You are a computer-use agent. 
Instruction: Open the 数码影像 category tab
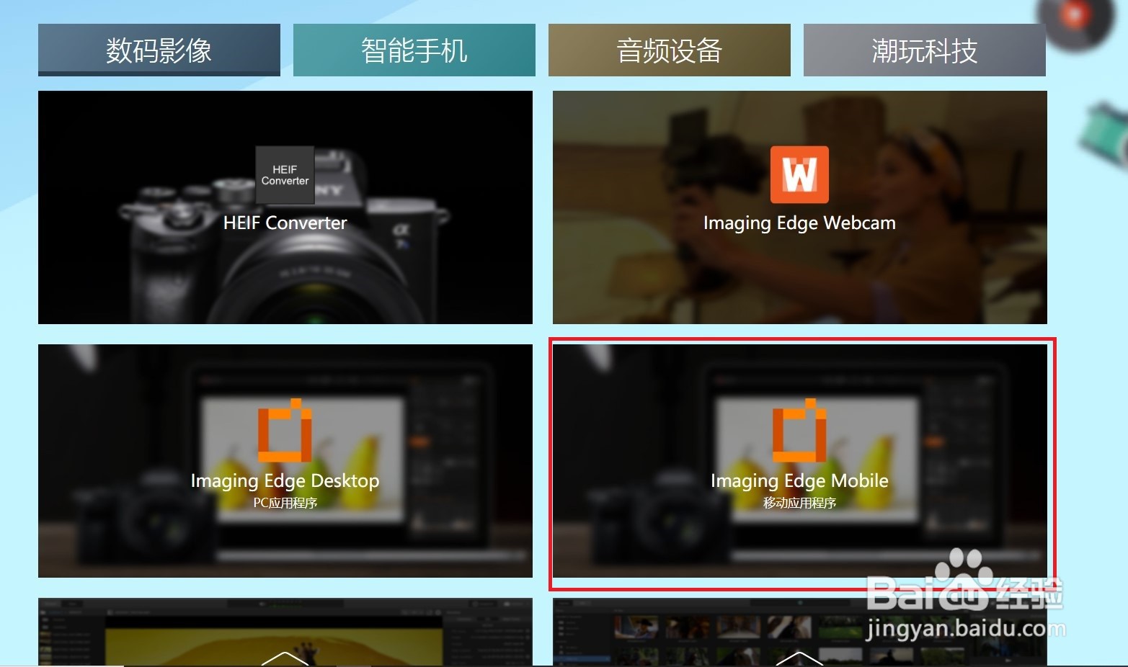click(159, 50)
